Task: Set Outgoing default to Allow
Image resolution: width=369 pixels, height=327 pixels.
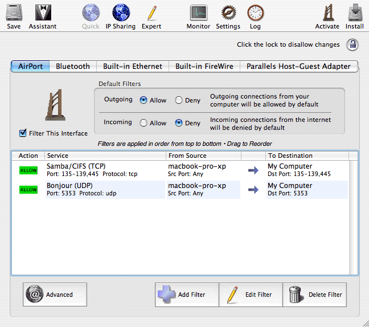Action: [143, 100]
